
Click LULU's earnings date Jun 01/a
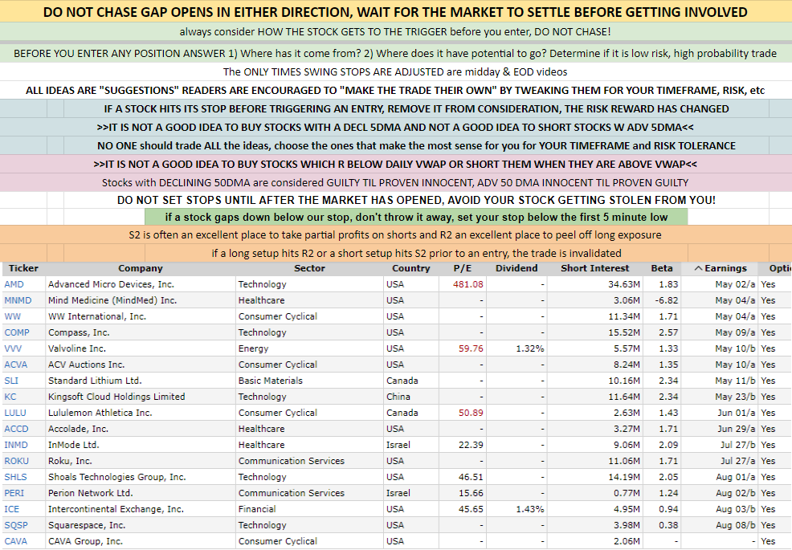tap(736, 414)
